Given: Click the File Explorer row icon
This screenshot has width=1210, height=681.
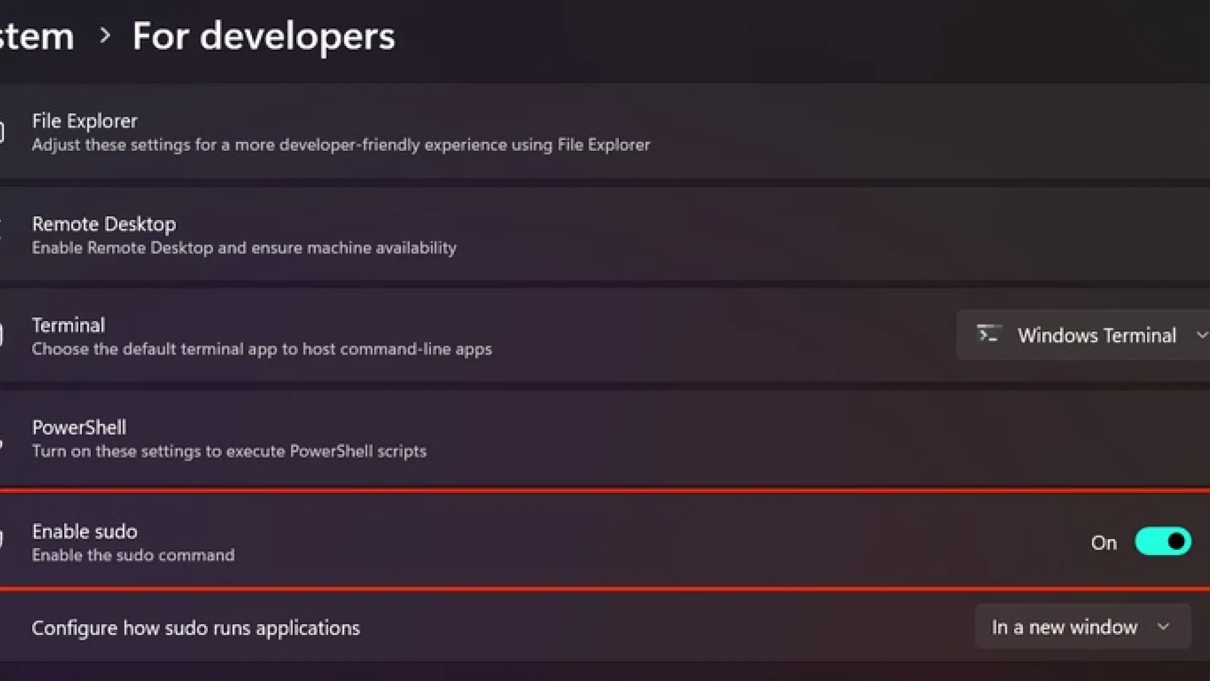Looking at the screenshot, I should pyautogui.click(x=2, y=132).
